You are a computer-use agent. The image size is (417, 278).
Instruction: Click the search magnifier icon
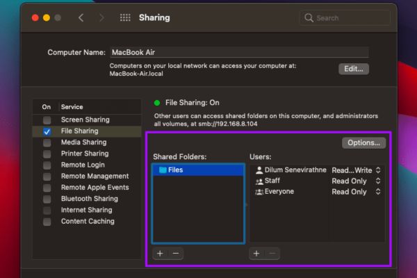point(309,18)
